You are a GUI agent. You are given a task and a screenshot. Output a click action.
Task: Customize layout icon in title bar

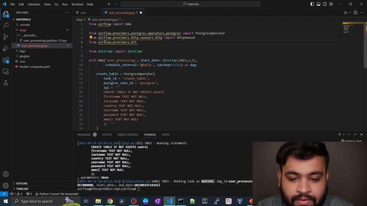tap(331, 4)
